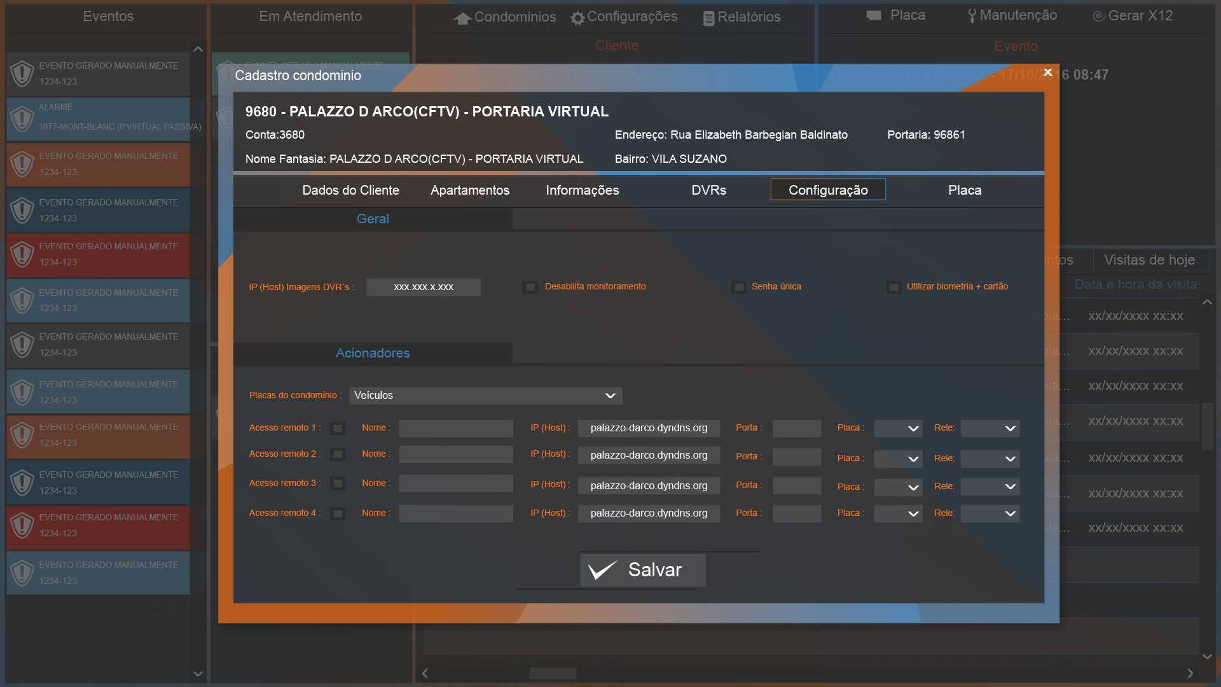
Task: Click Geral section header
Action: (373, 219)
